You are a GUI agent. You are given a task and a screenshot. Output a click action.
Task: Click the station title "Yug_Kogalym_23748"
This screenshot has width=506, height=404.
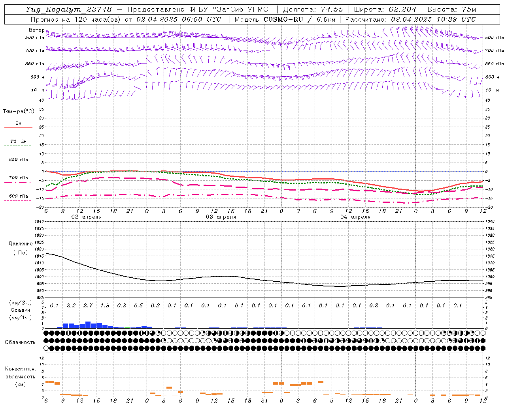click(69, 9)
